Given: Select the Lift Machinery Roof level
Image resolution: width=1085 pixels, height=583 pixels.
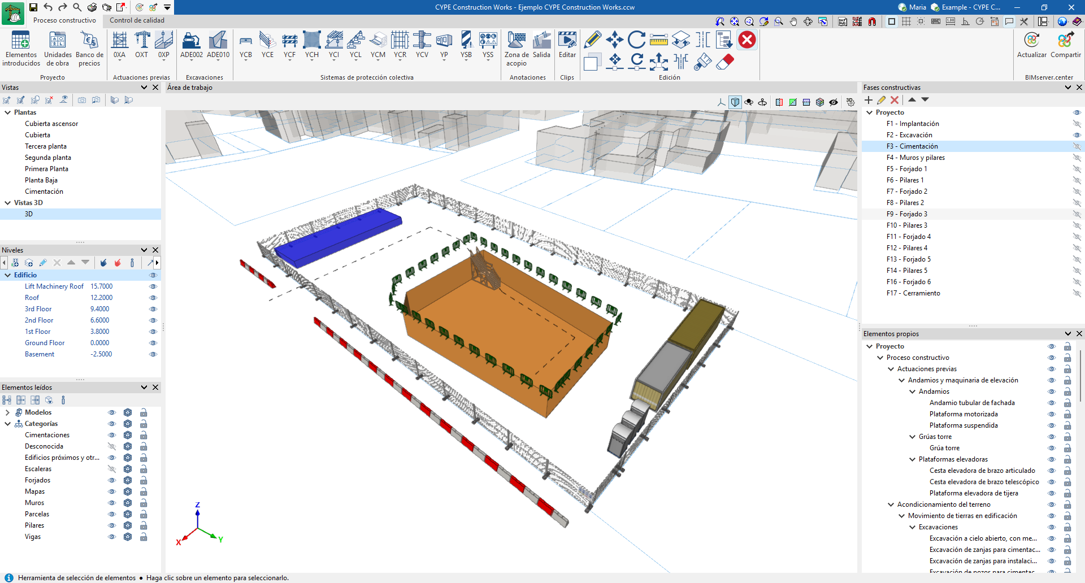Looking at the screenshot, I should 54,286.
